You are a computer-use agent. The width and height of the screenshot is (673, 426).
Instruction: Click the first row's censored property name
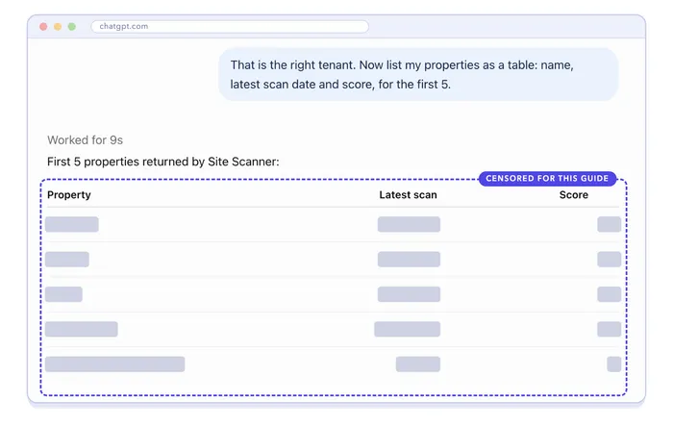tap(72, 224)
